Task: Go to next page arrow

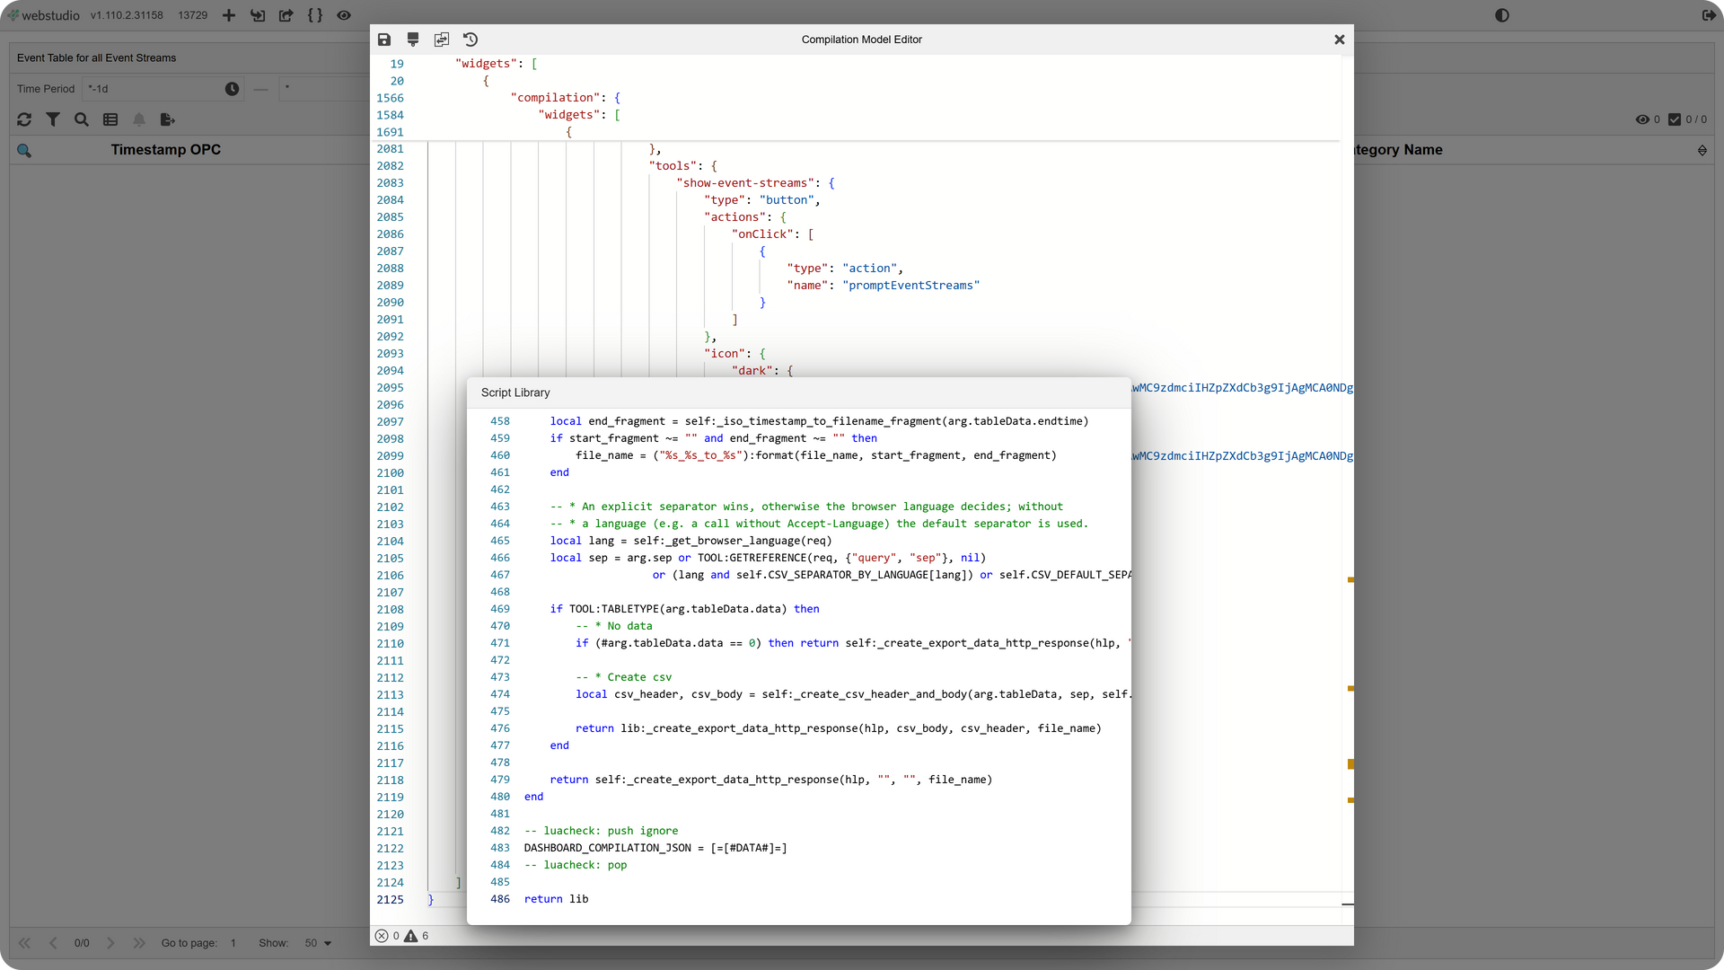Action: (x=110, y=943)
